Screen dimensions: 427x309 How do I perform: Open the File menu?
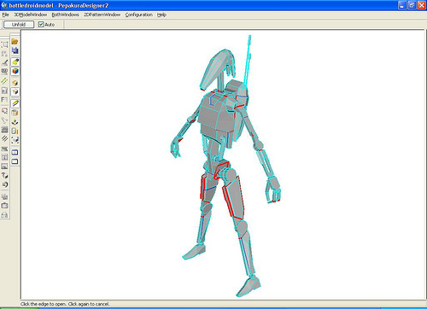5,15
